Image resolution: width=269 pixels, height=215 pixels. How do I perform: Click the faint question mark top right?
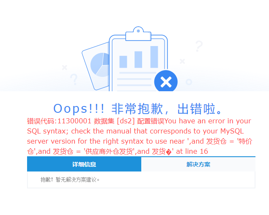(x=199, y=46)
